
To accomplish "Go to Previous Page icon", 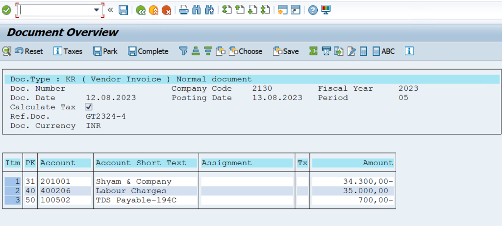I will click(x=240, y=10).
